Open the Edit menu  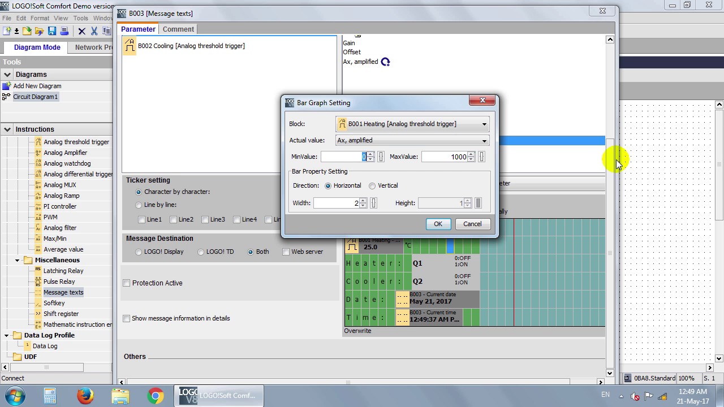coord(21,18)
